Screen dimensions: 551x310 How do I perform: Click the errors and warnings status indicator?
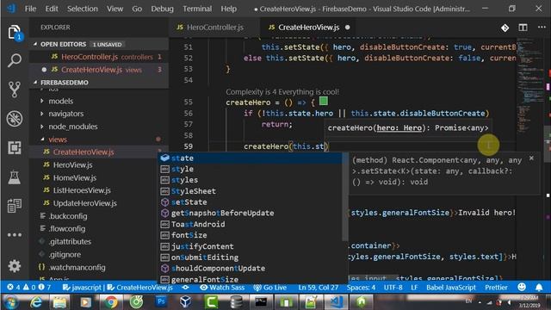(28, 287)
